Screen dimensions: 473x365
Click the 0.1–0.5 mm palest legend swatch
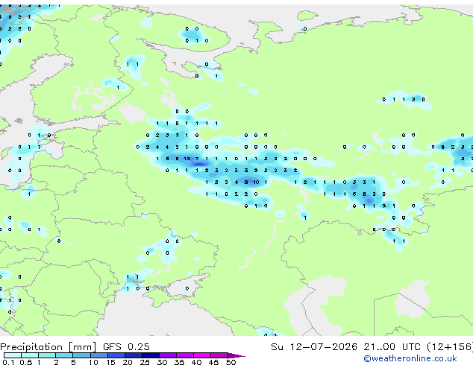point(13,355)
